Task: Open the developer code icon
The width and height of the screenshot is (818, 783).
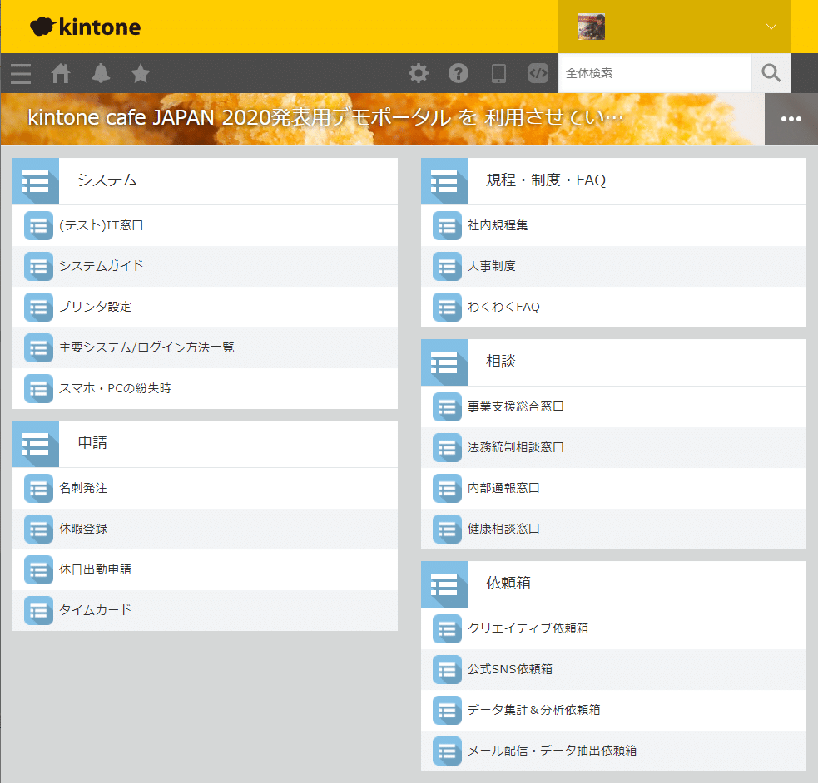Action: coord(538,73)
